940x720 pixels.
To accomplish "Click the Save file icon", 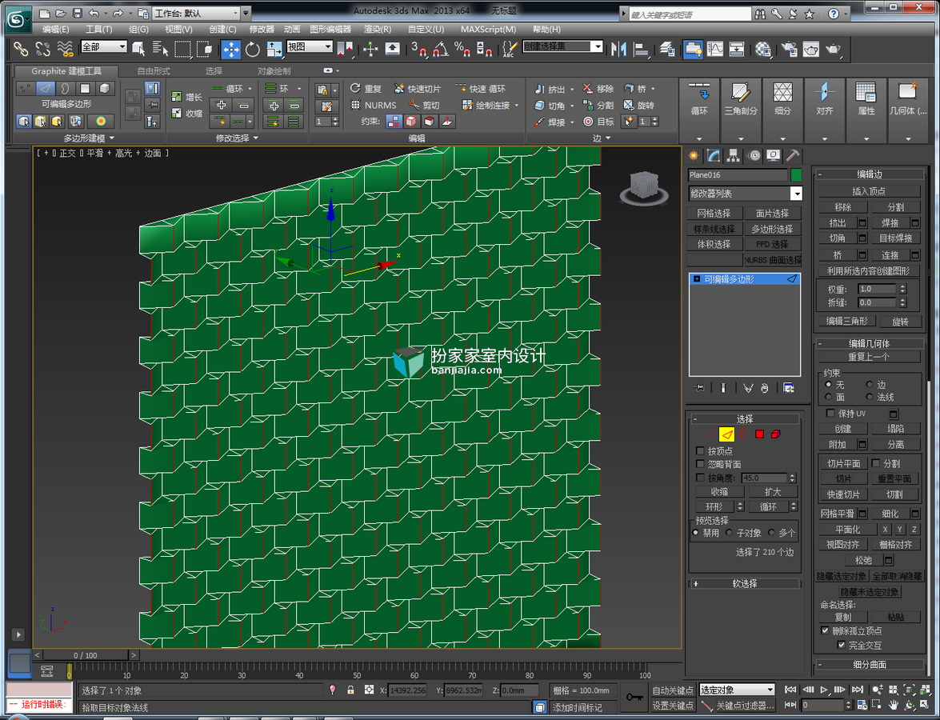I will pos(78,13).
